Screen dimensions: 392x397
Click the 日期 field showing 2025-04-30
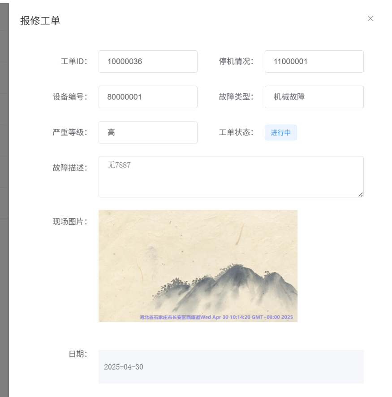point(231,367)
